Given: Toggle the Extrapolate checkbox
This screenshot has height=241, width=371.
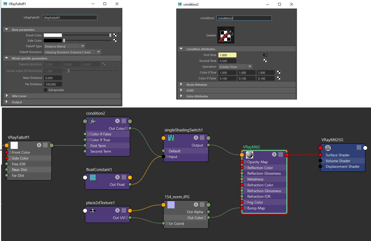Looking at the screenshot, I should coord(45,90).
